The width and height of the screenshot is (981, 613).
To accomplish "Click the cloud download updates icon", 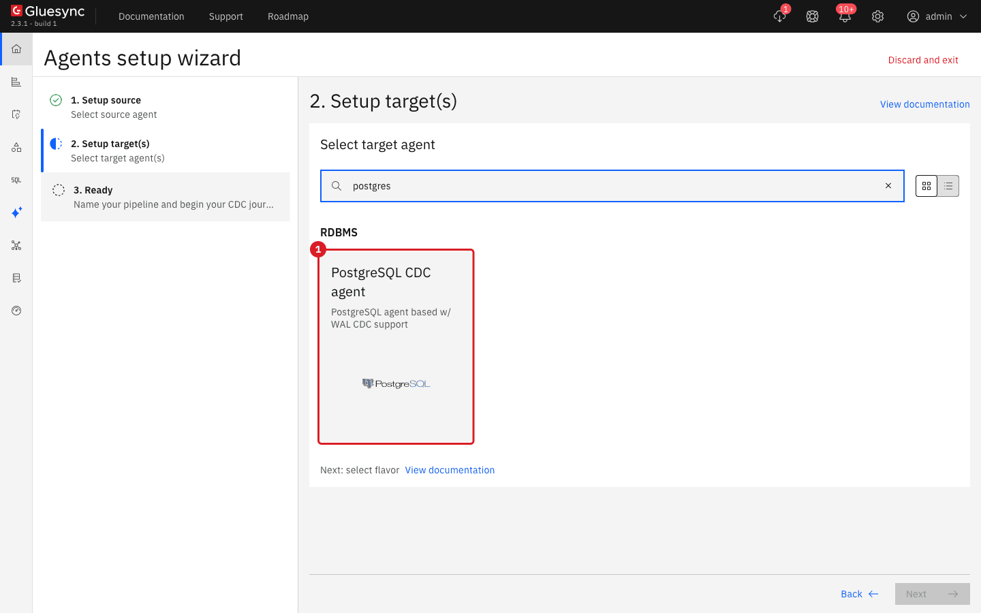I will [x=779, y=16].
